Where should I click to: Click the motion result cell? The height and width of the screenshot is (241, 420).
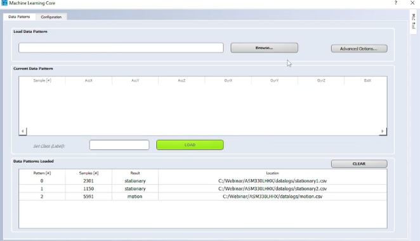tap(135, 196)
